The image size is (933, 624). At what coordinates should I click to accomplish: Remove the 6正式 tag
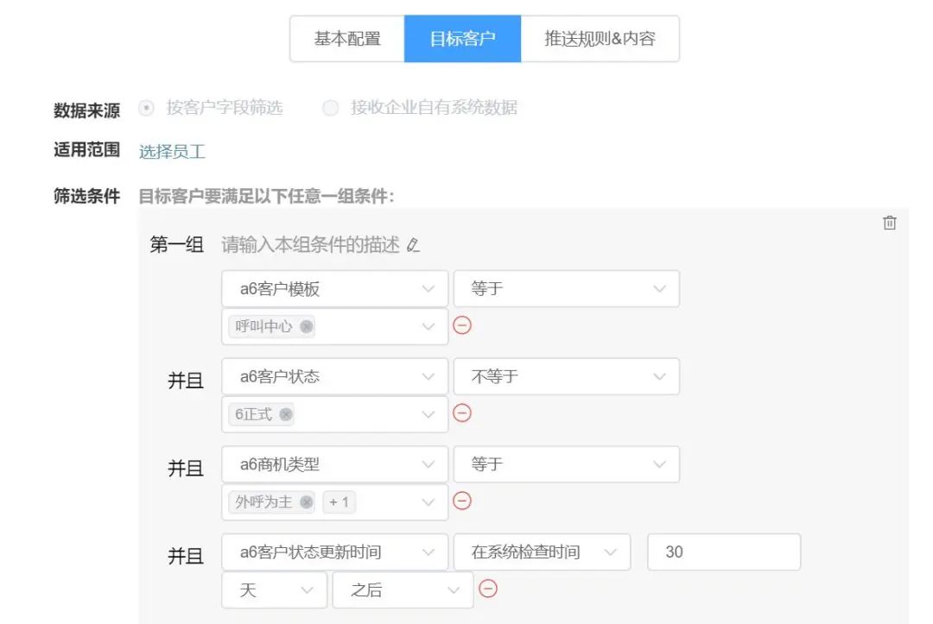coord(286,415)
